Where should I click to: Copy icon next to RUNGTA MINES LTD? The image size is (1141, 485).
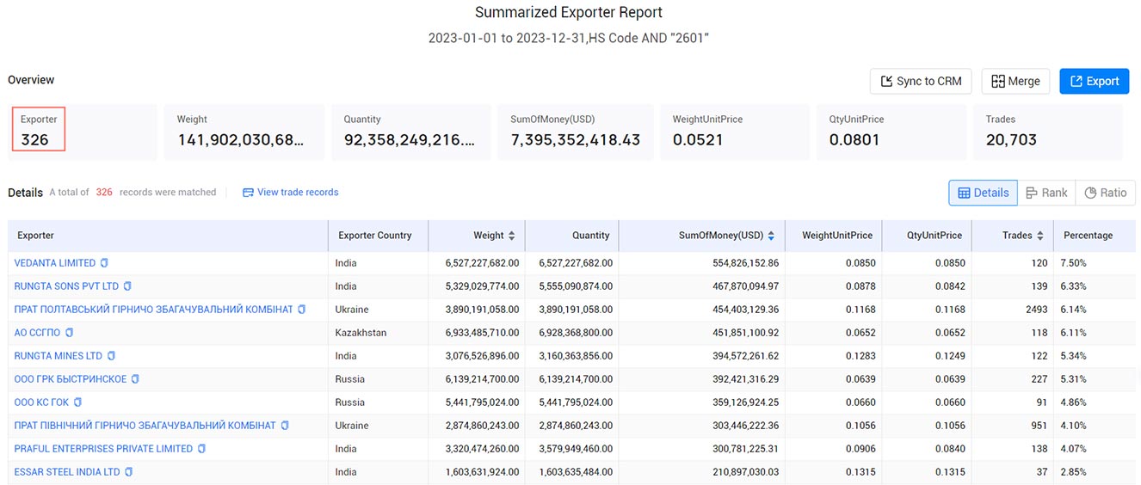coord(111,356)
